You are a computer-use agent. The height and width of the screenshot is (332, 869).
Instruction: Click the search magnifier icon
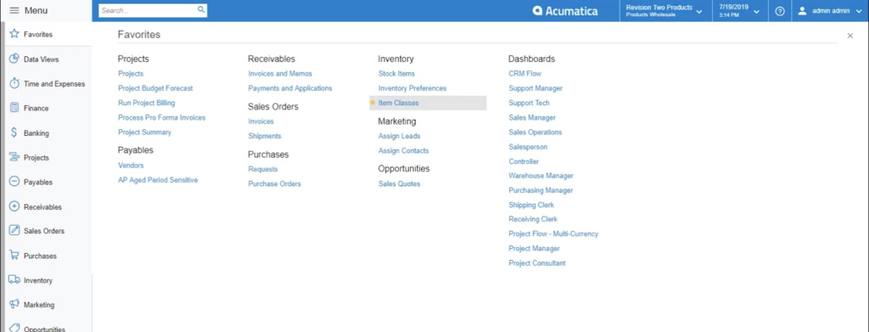coord(201,10)
